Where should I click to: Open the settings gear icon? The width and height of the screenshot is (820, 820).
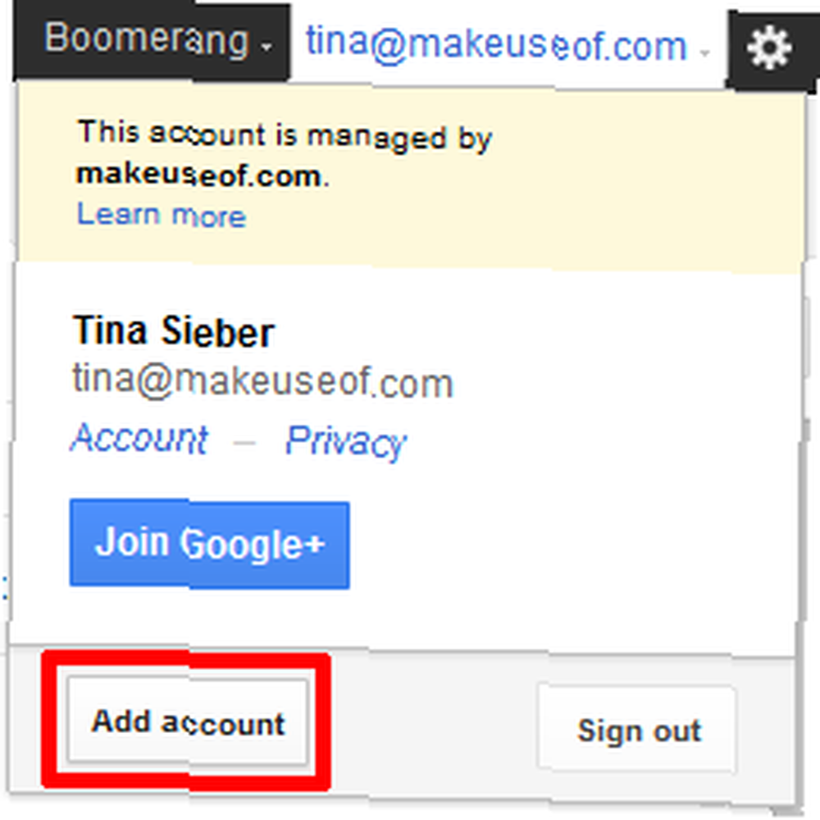point(770,48)
